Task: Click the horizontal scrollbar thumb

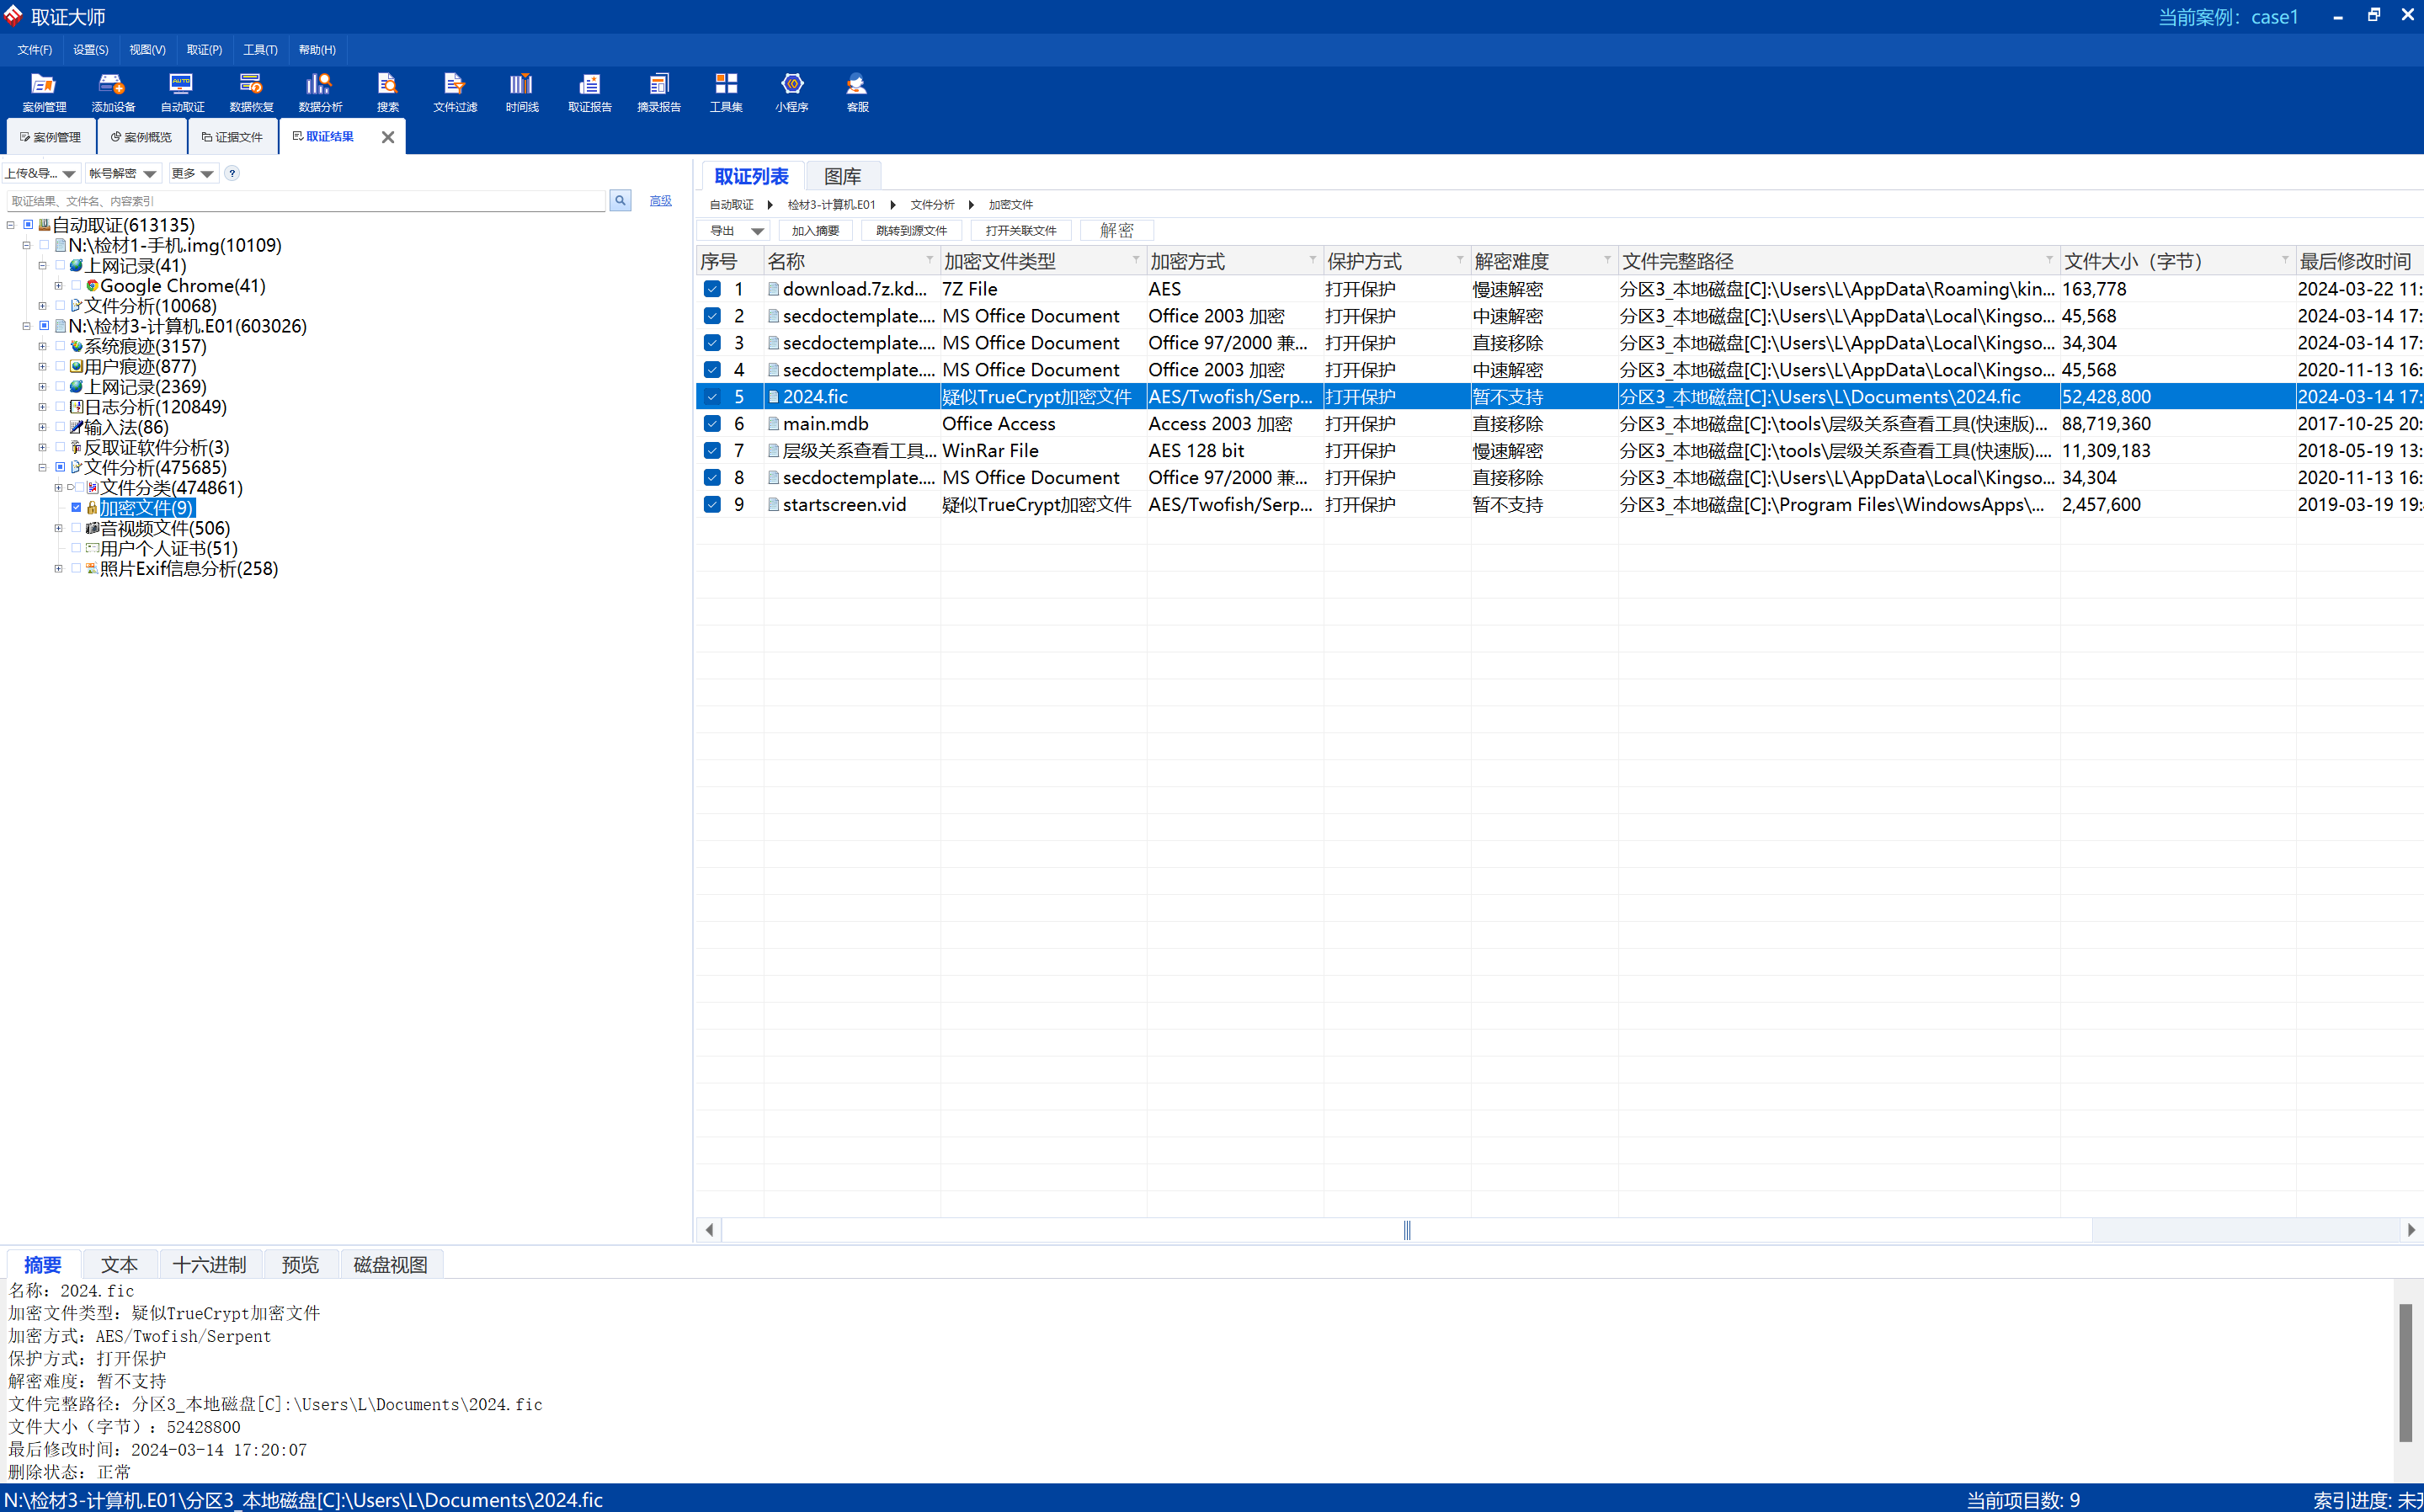Action: [1405, 1230]
